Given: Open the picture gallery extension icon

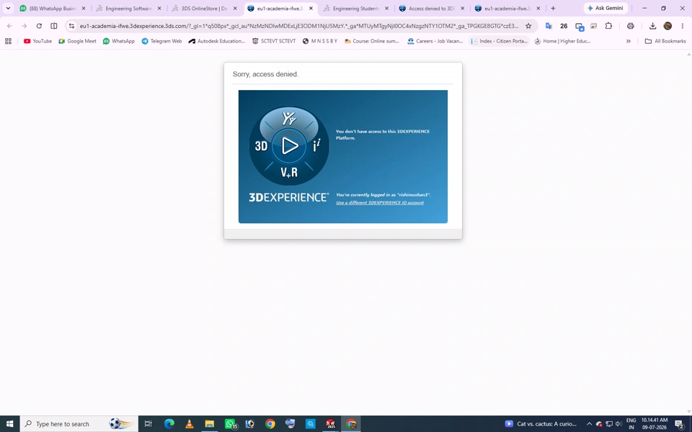Looking at the screenshot, I should (593, 26).
